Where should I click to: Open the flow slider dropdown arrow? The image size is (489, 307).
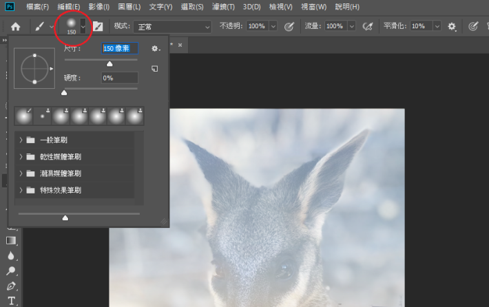(x=352, y=26)
